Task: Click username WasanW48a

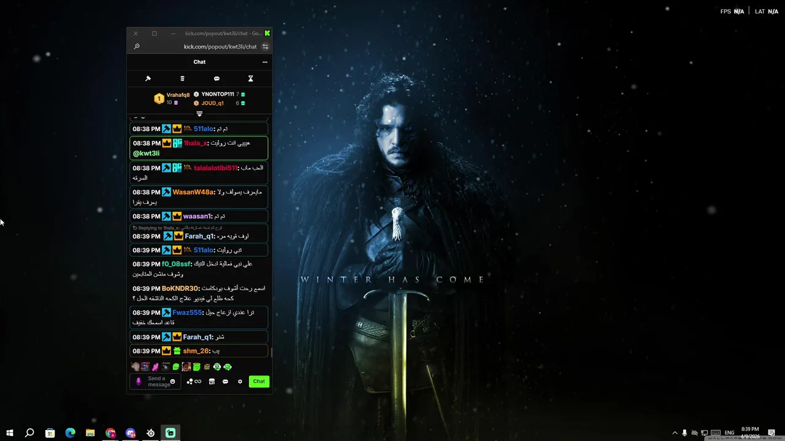Action: coord(193,192)
